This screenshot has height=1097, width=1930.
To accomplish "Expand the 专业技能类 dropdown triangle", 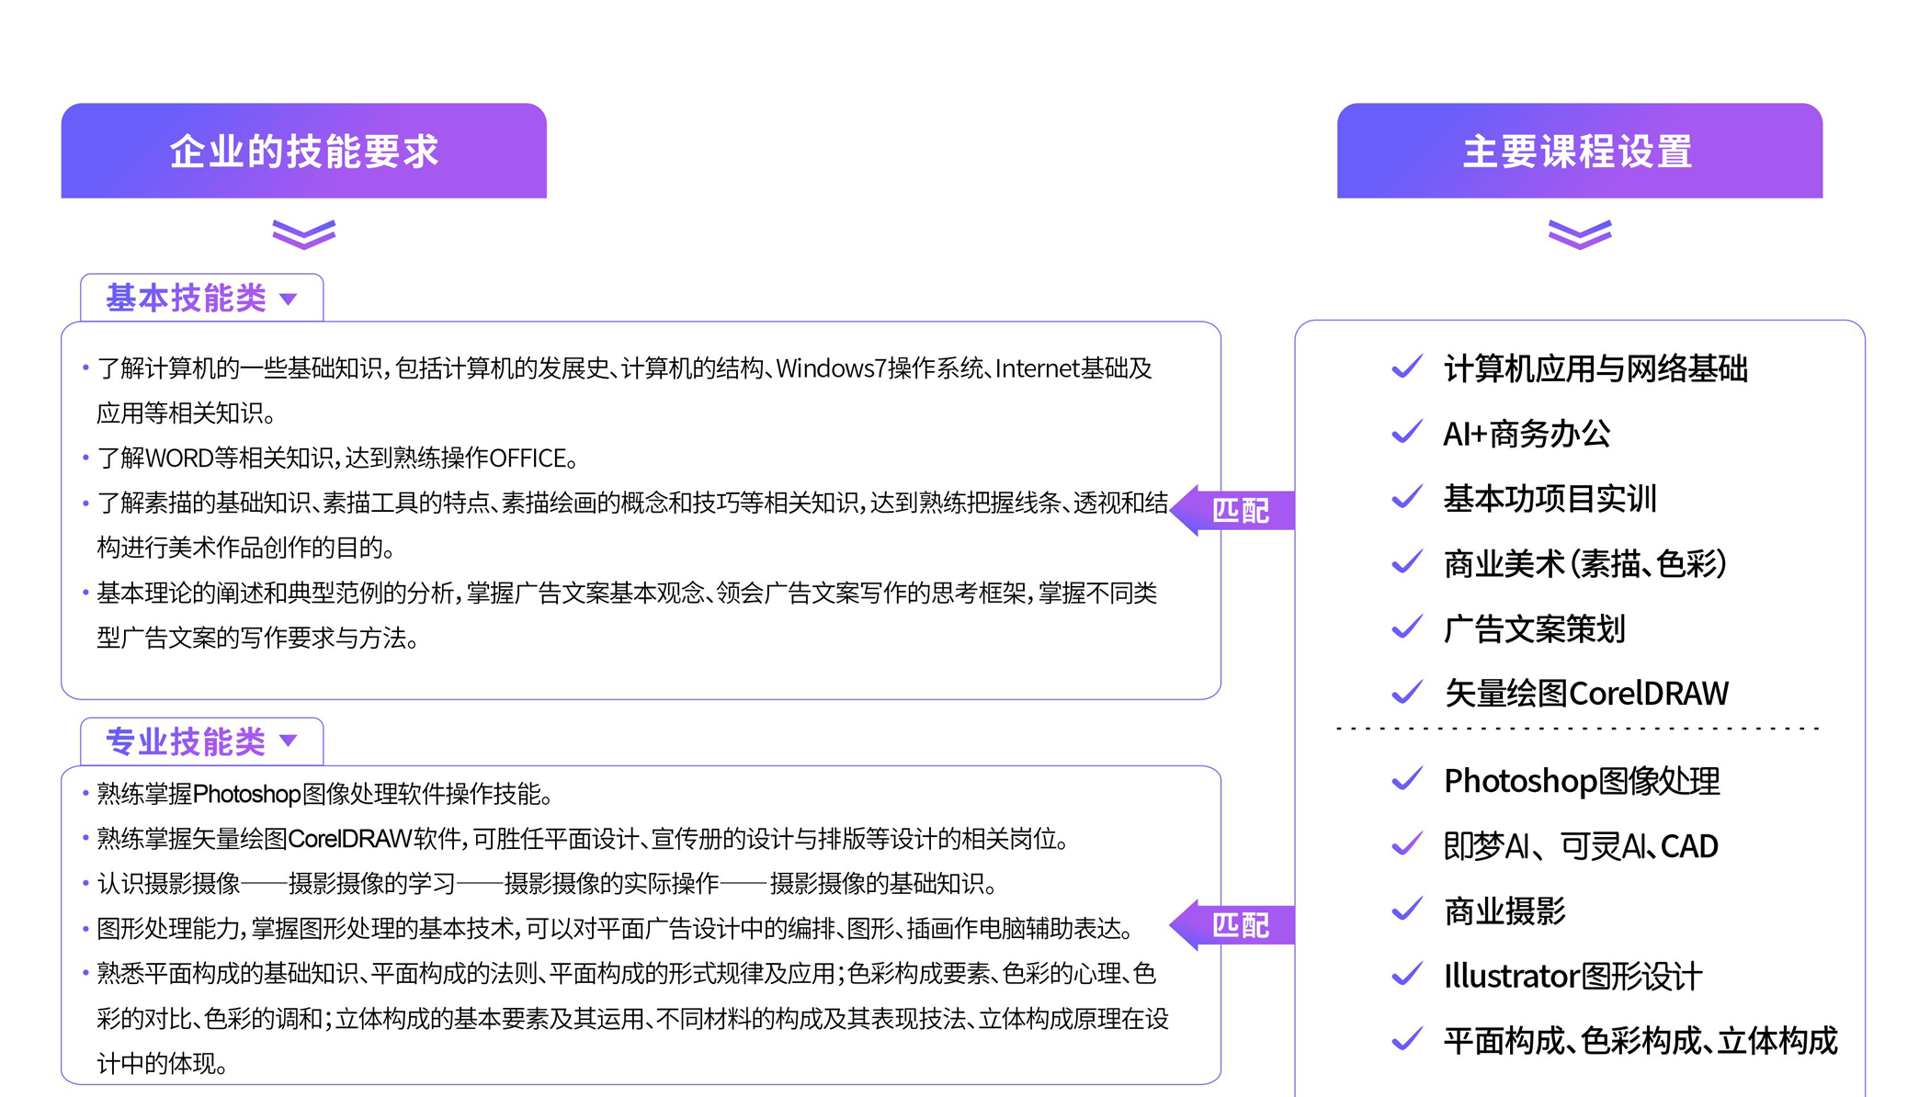I will (x=289, y=741).
